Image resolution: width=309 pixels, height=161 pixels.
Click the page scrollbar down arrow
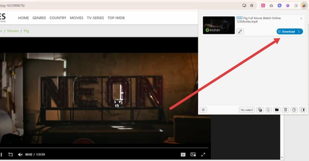coord(282,157)
